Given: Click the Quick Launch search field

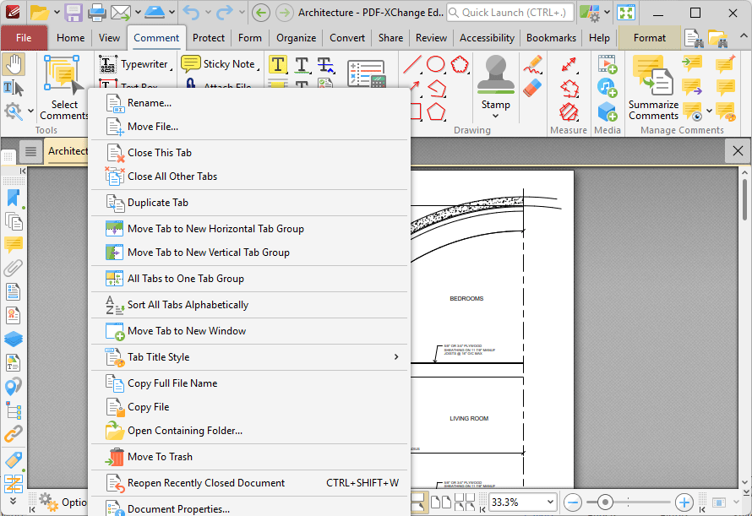Looking at the screenshot, I should pyautogui.click(x=510, y=13).
